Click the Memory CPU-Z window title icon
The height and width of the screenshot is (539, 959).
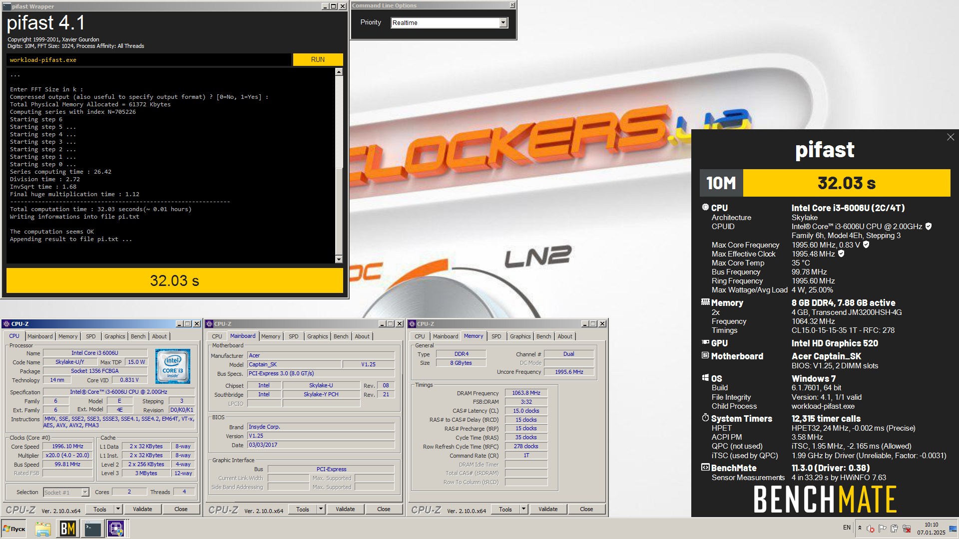tap(412, 324)
